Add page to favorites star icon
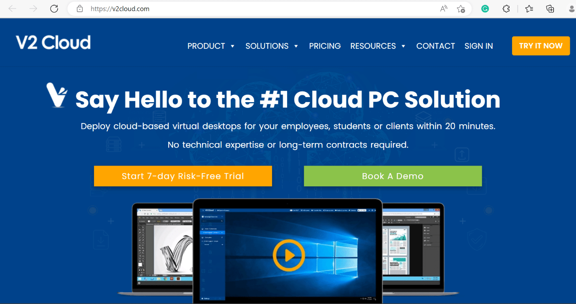 [x=461, y=9]
